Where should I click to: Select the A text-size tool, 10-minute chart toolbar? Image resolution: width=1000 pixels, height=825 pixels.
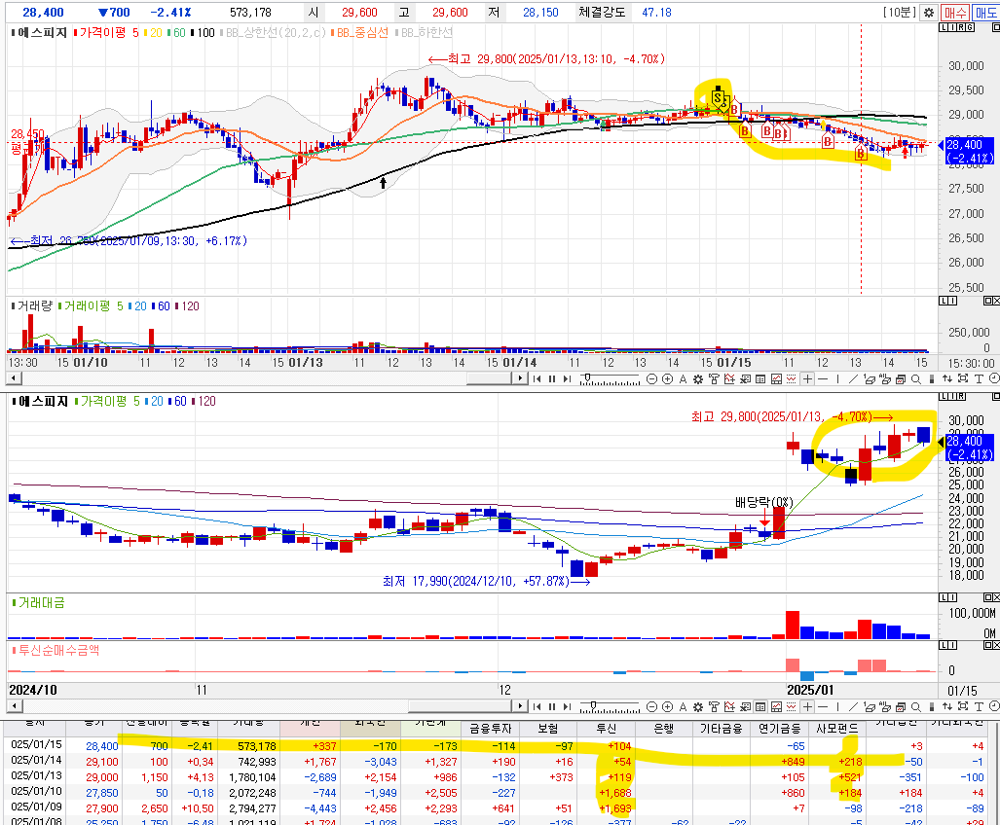[683, 379]
